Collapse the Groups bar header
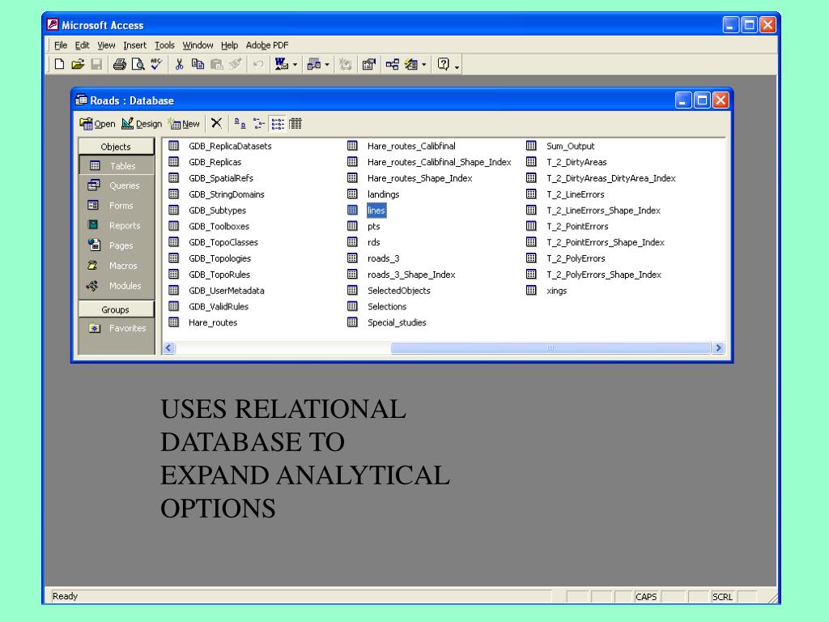The width and height of the screenshot is (829, 622). click(x=117, y=309)
